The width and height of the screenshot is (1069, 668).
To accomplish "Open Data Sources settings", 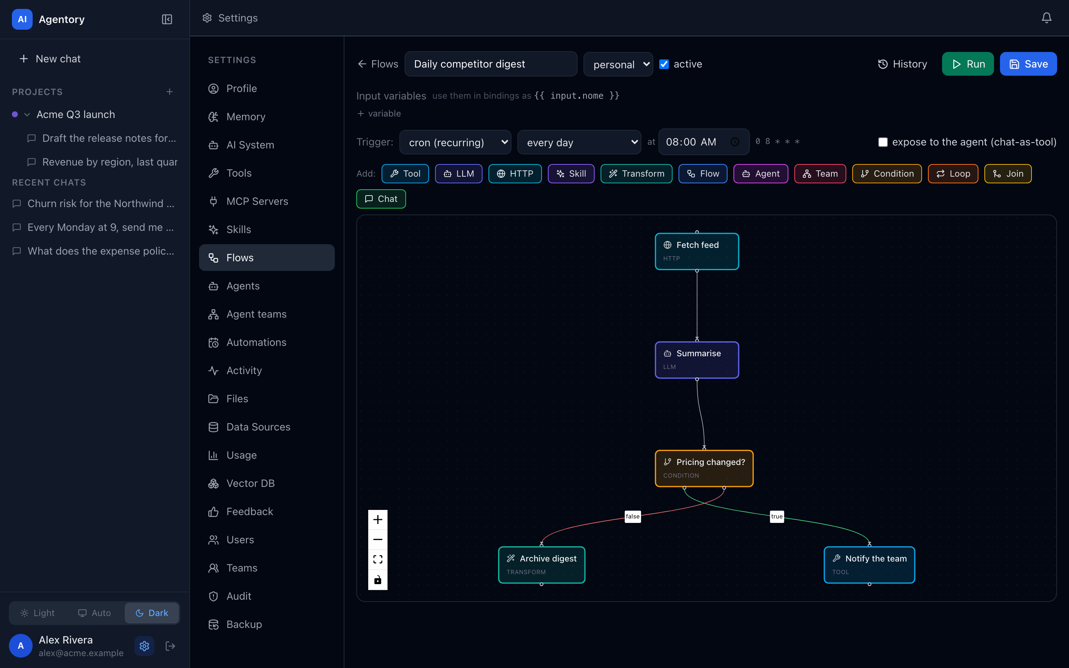I will 267,427.
